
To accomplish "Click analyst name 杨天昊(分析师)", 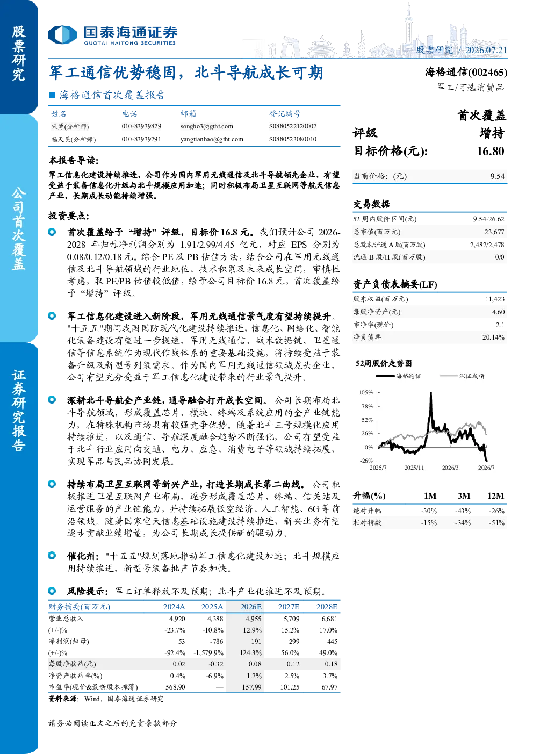I will click(x=74, y=140).
